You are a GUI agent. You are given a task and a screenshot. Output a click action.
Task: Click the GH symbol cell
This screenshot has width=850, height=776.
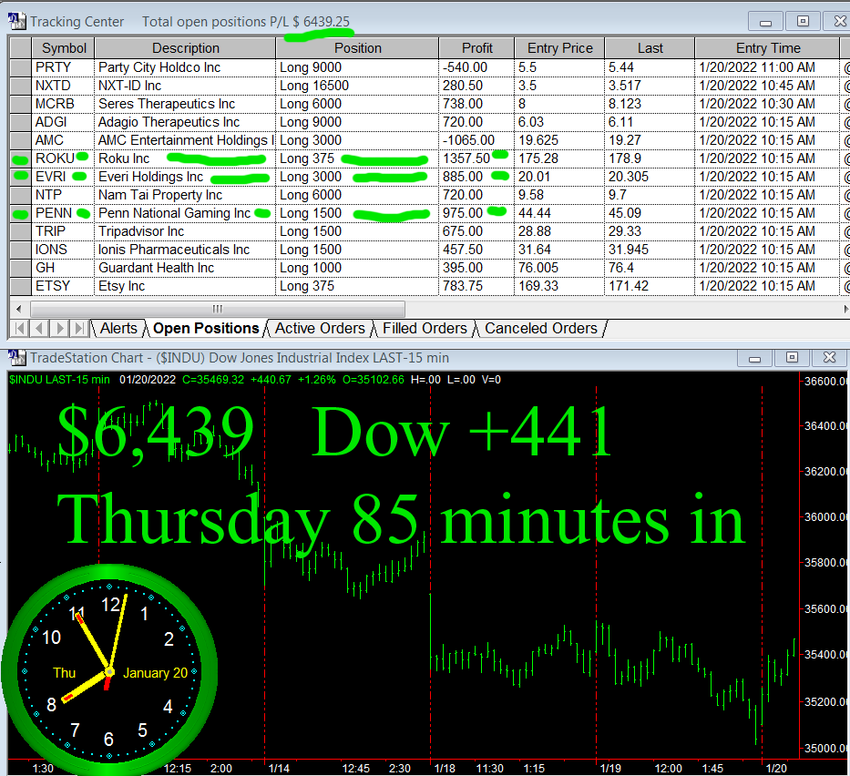point(63,268)
